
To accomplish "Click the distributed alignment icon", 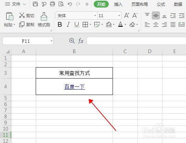I will (x=182, y=25).
